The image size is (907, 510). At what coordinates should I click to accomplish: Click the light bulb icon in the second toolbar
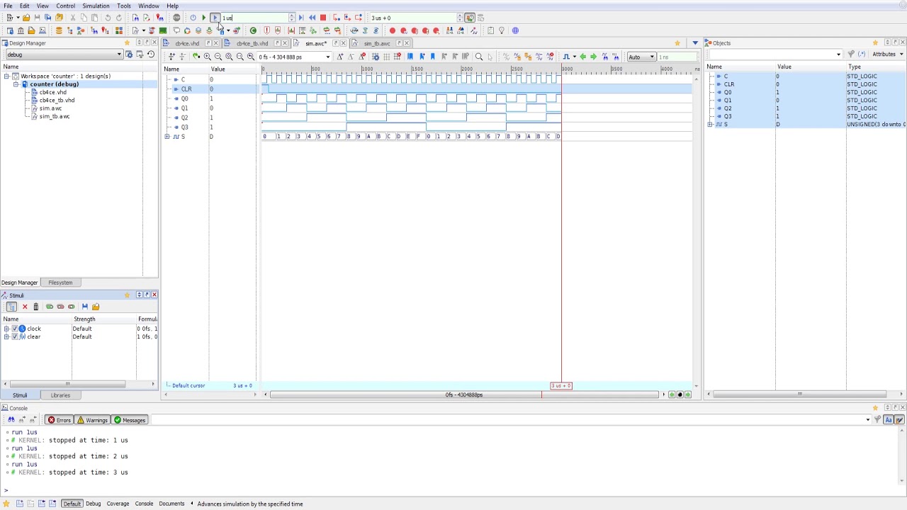pos(502,30)
